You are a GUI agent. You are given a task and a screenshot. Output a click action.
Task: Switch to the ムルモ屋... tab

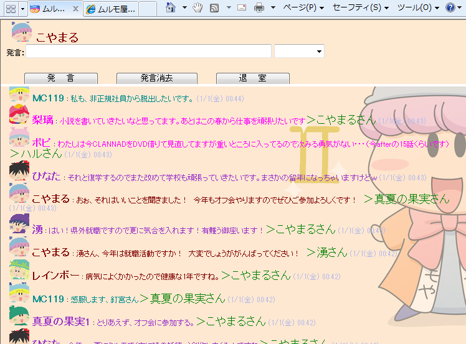pyautogui.click(x=111, y=9)
